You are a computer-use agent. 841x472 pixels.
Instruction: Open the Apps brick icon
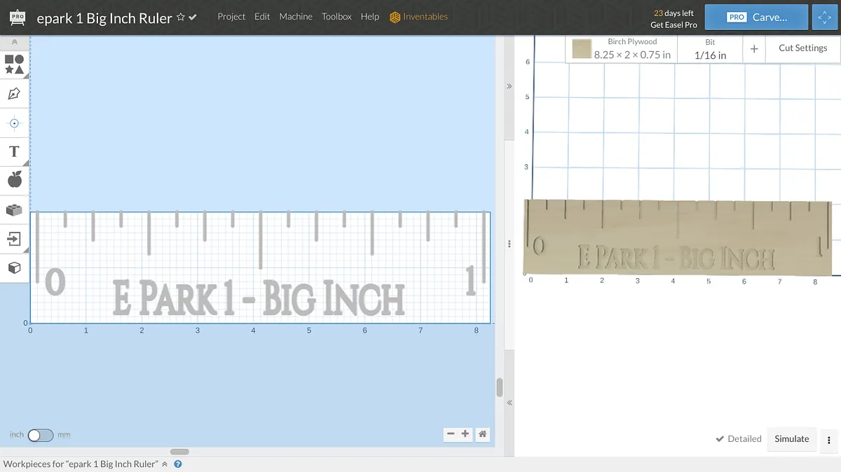[x=14, y=209]
